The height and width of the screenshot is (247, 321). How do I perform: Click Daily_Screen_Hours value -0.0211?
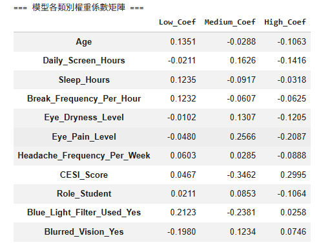point(181,60)
